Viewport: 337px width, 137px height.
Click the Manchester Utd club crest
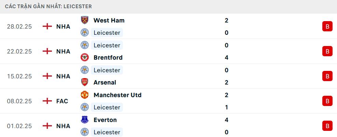click(x=84, y=95)
